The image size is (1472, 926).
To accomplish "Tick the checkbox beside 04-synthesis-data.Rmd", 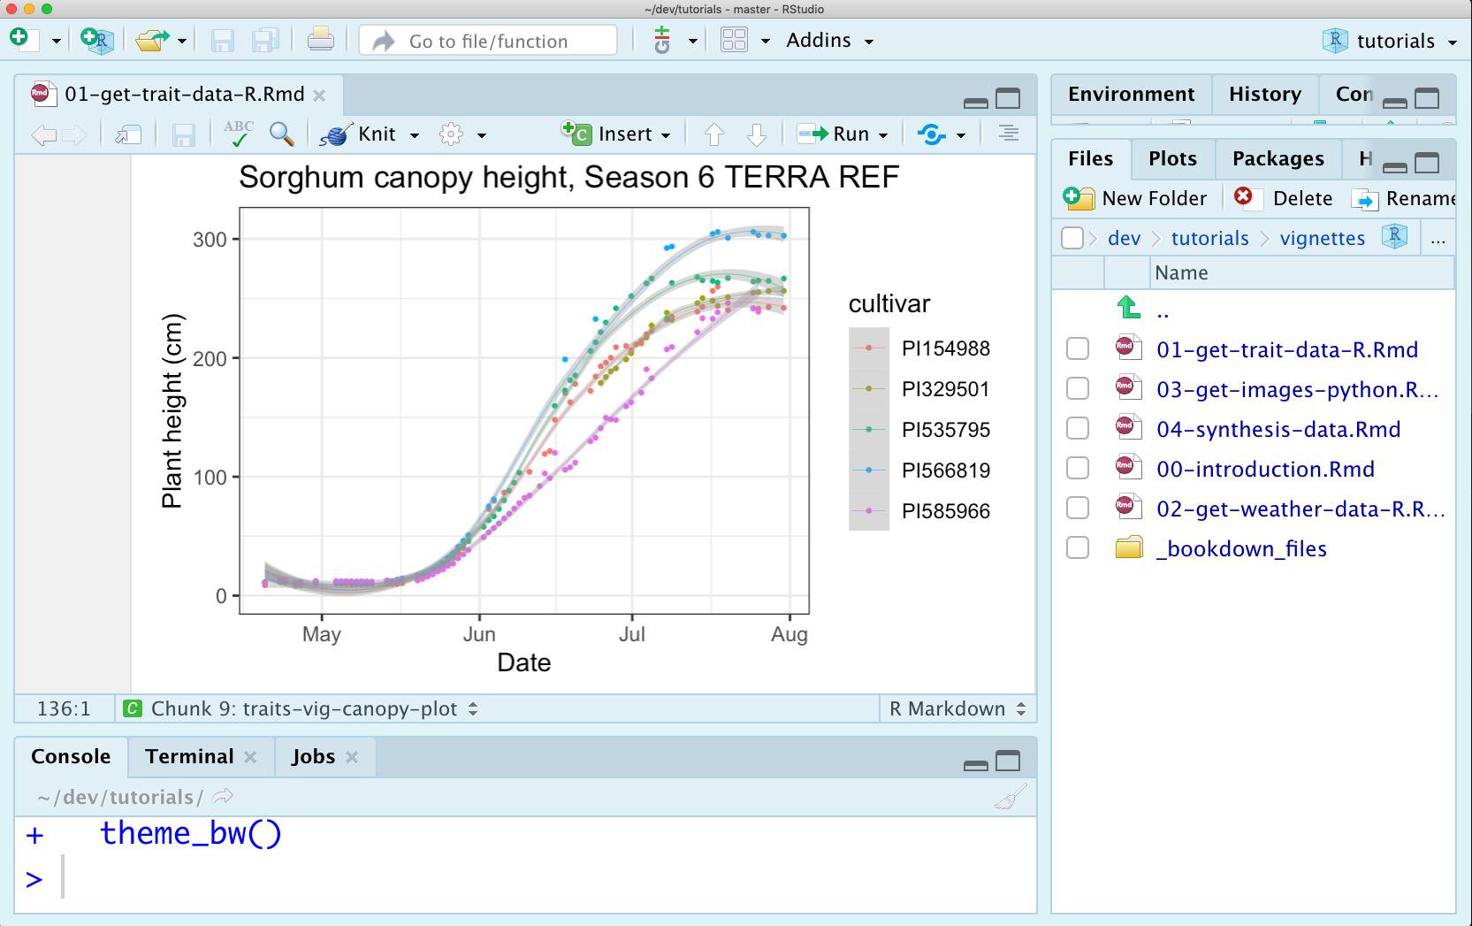I will (1078, 428).
